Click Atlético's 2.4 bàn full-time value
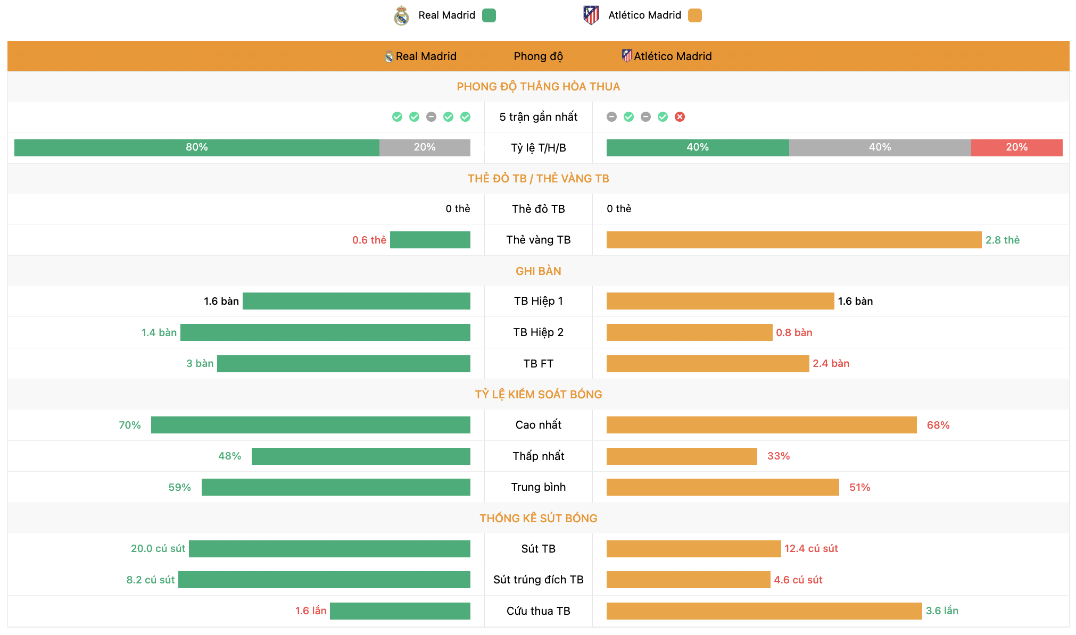 point(831,363)
